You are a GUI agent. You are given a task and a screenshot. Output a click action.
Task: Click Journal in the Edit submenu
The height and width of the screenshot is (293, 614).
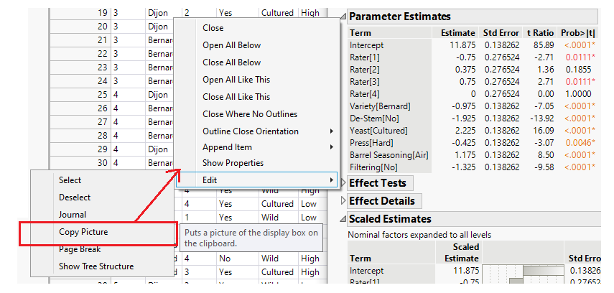73,215
